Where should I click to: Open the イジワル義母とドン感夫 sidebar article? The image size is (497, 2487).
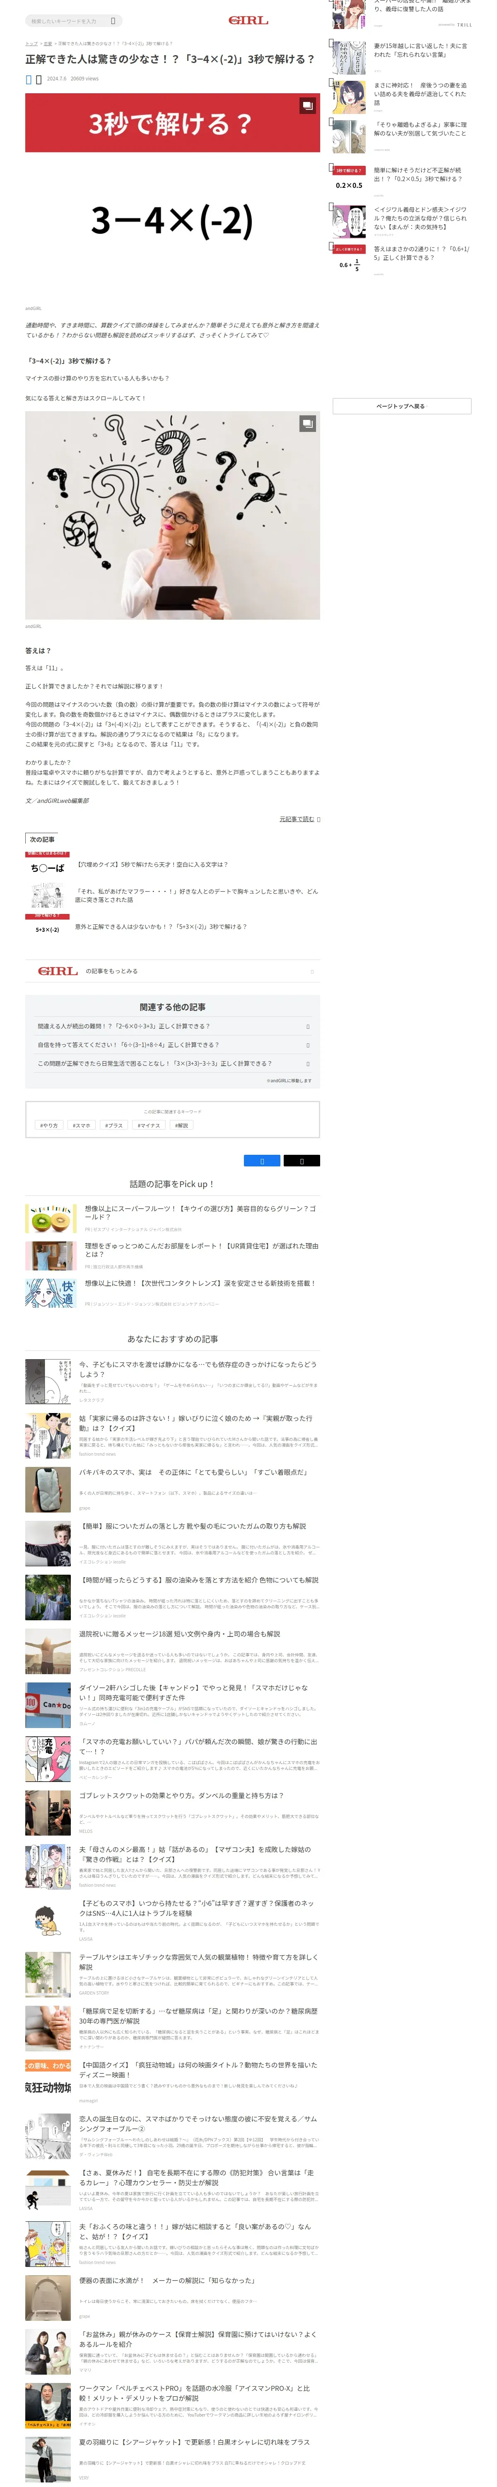pyautogui.click(x=421, y=218)
